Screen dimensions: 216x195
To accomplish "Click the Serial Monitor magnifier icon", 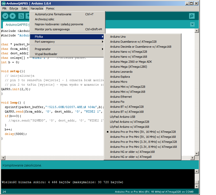I will 192,16.
